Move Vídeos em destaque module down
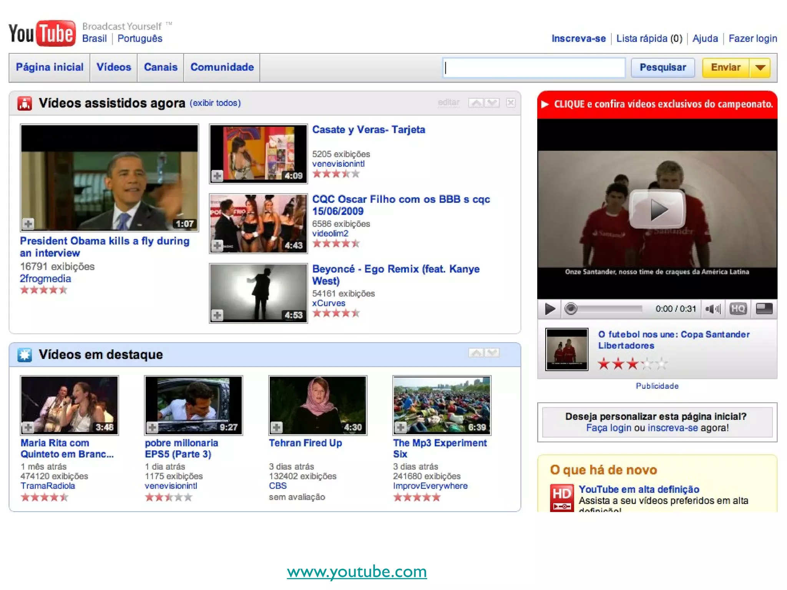Screen dimensions: 787x590 coord(492,353)
